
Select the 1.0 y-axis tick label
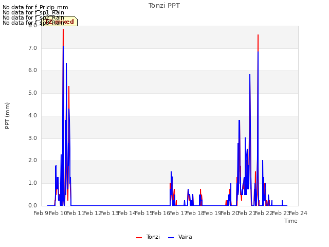[x=32, y=183]
